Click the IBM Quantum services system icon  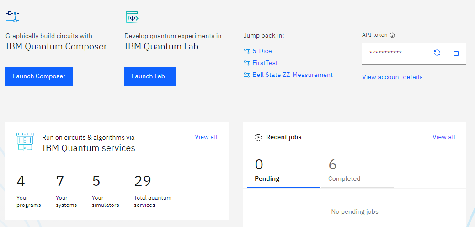tap(25, 142)
